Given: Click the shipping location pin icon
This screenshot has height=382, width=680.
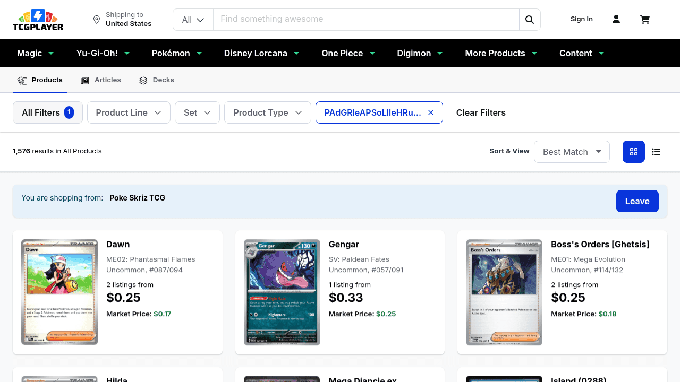Looking at the screenshot, I should pyautogui.click(x=97, y=19).
